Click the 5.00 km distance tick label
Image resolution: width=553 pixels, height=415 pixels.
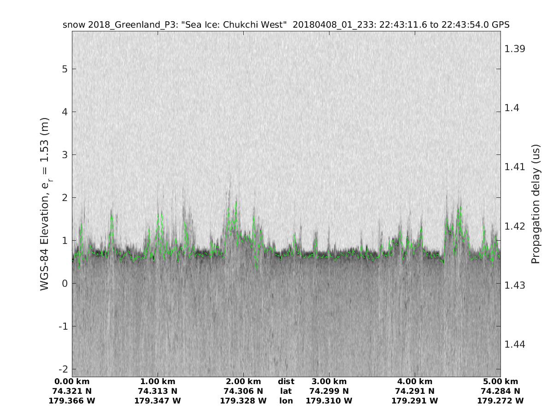[x=500, y=382]
